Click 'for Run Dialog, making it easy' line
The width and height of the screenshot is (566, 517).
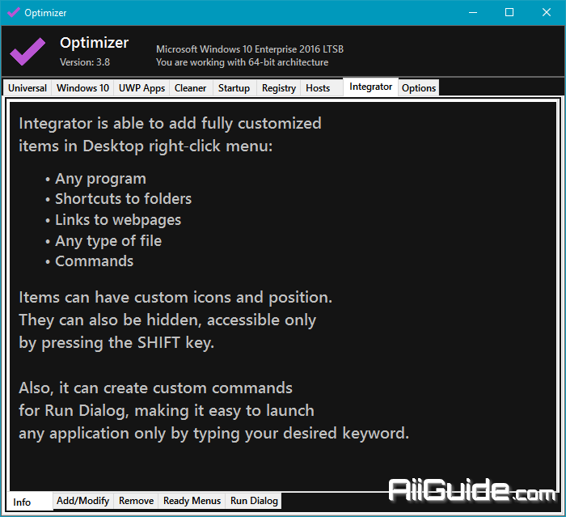[x=167, y=410]
